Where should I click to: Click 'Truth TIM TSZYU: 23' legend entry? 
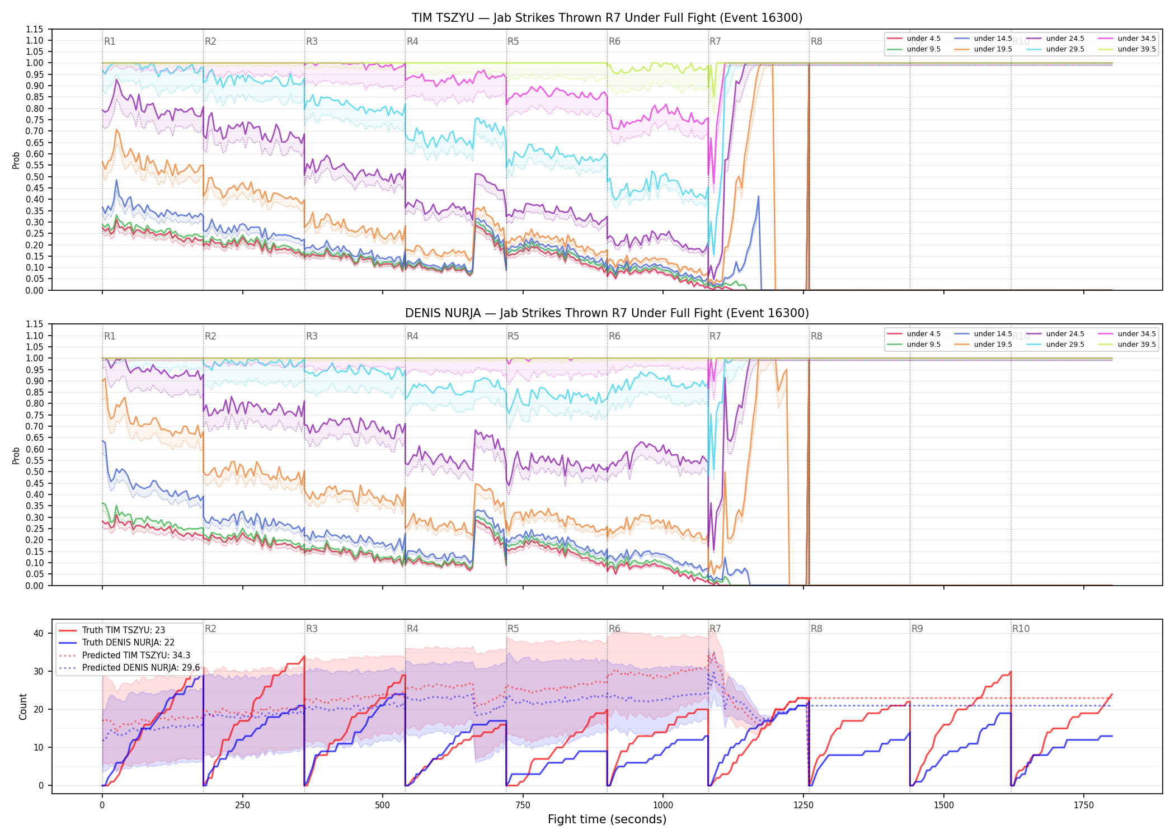(112, 630)
